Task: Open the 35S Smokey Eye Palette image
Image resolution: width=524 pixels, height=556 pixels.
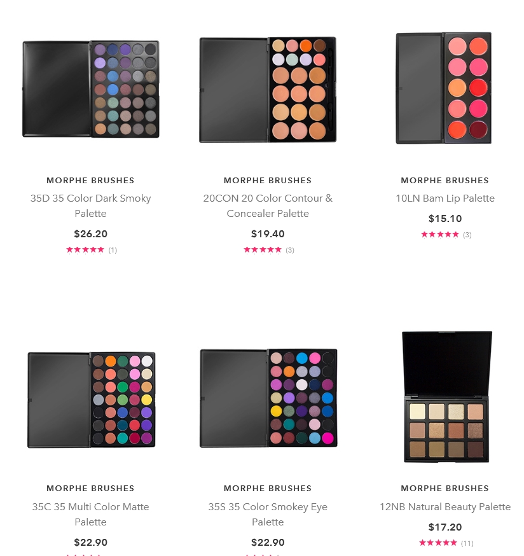Action: click(x=268, y=398)
